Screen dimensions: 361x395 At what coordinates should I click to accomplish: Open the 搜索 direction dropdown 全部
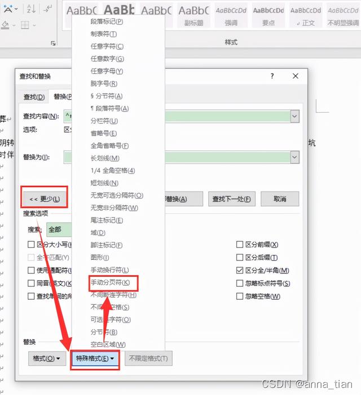pos(59,229)
